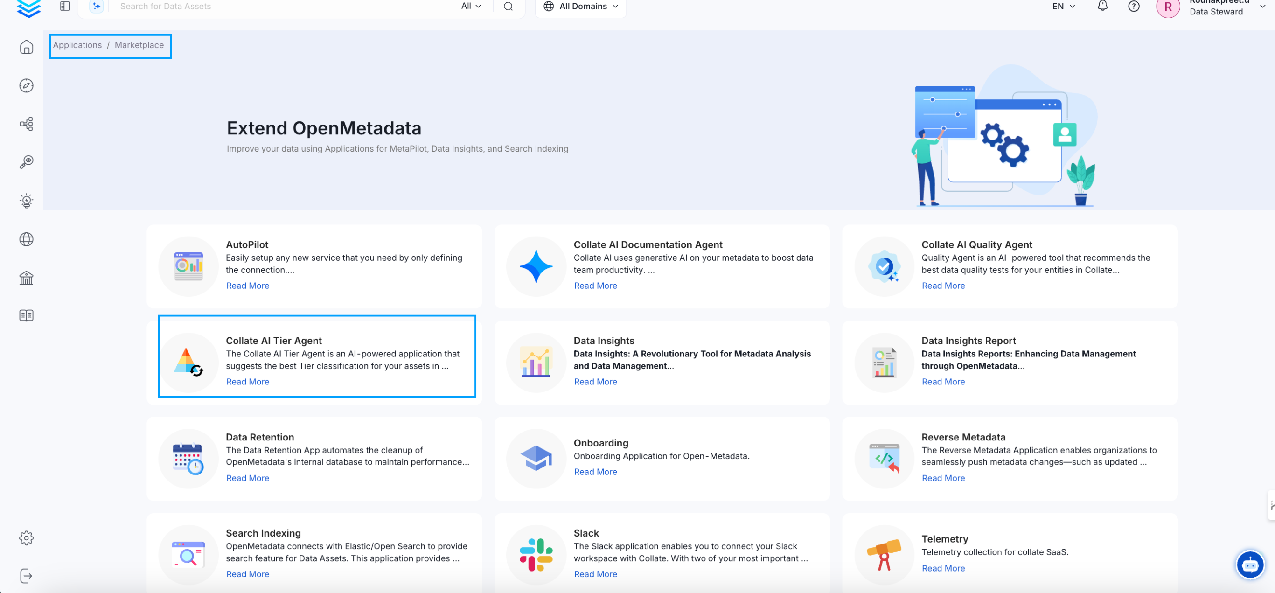Read More link for Data Insights
Viewport: 1275px width, 593px height.
click(x=595, y=382)
